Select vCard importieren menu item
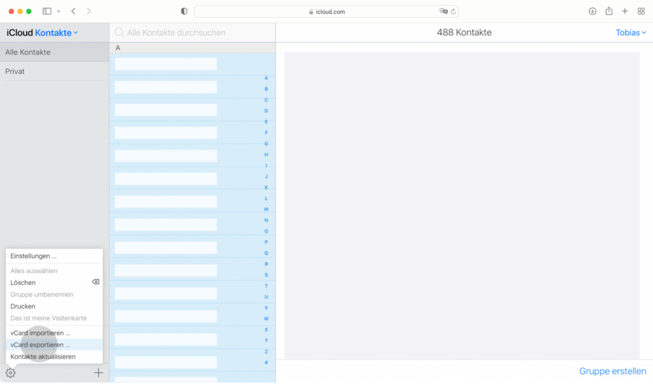 coord(54,333)
